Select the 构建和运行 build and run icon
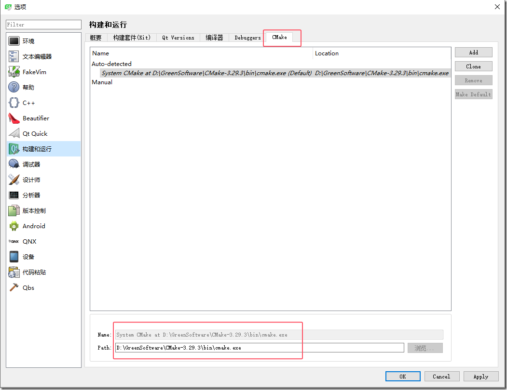Viewport: 507px width, 390px height. [x=14, y=149]
